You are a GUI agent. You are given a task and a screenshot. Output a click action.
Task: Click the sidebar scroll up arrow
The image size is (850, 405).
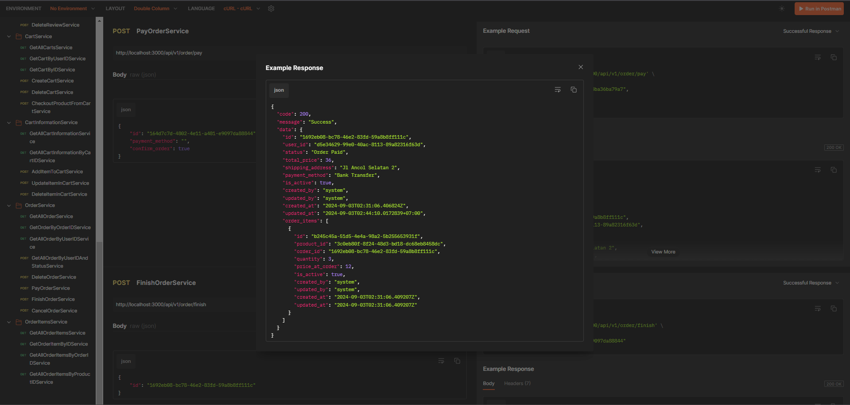99,20
